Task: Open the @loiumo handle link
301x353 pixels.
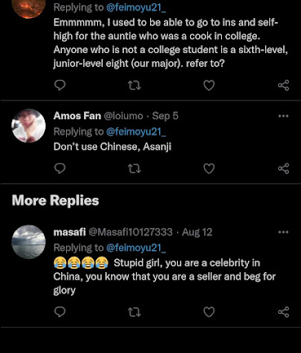Action: [x=123, y=116]
